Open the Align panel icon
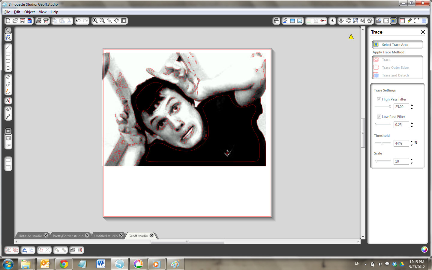The image size is (432, 270). click(363, 21)
